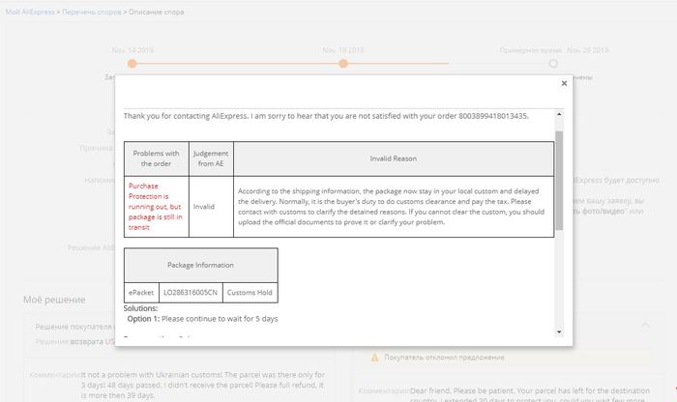Select the Nov 14 2019 timeline dot

pyautogui.click(x=132, y=64)
